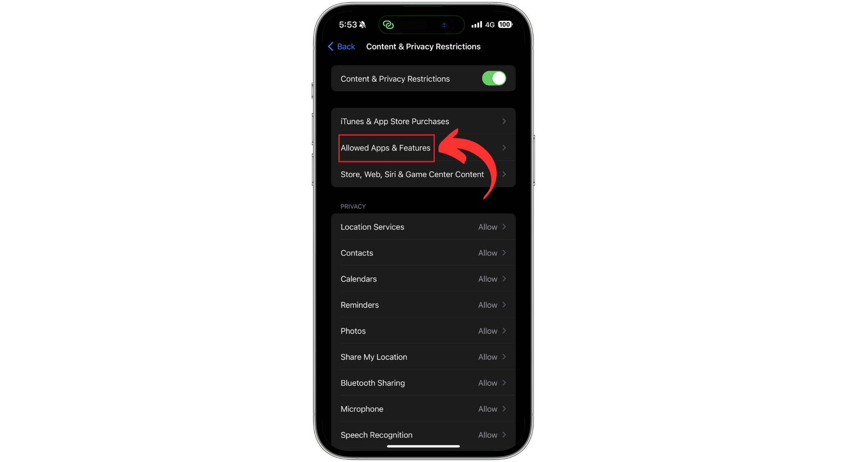Image resolution: width=847 pixels, height=462 pixels.
Task: Select Location Services menu item
Action: point(423,226)
